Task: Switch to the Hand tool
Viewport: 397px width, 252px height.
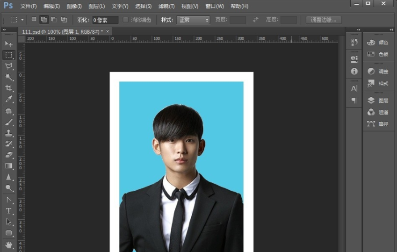Action: point(8,245)
